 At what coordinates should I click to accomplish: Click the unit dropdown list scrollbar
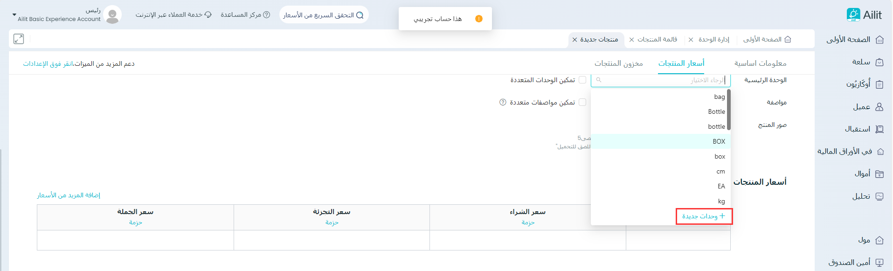point(728,110)
